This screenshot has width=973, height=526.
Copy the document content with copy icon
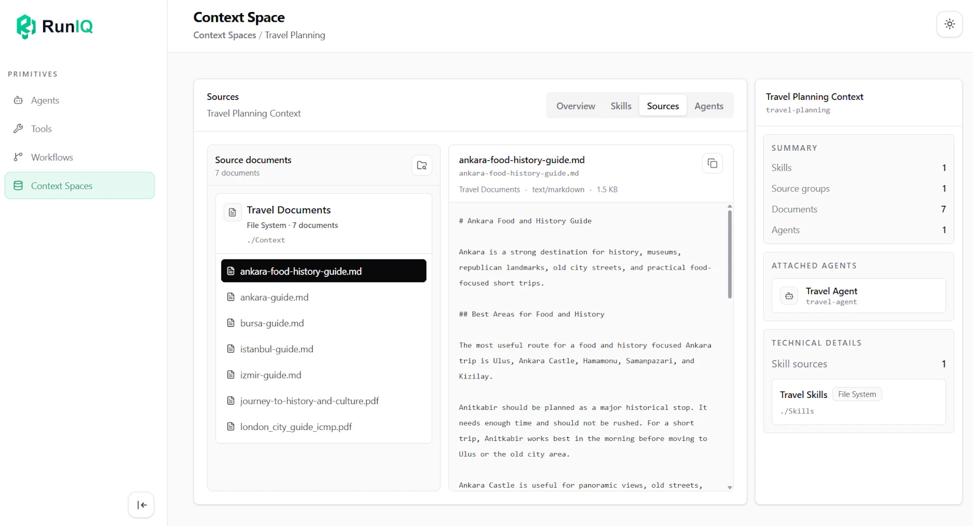tap(712, 163)
